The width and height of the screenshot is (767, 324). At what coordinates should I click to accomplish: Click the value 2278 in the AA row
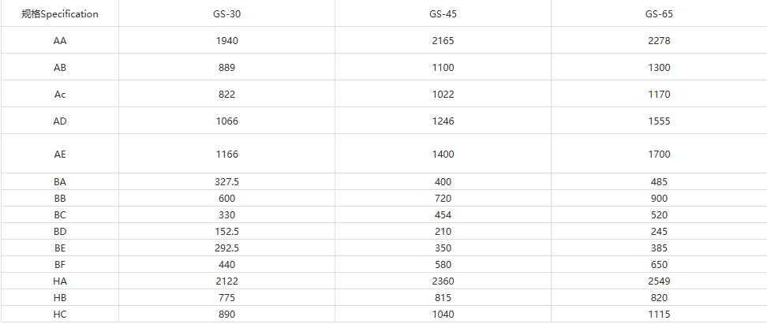coord(659,40)
